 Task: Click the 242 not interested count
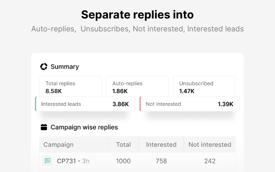pyautogui.click(x=209, y=161)
